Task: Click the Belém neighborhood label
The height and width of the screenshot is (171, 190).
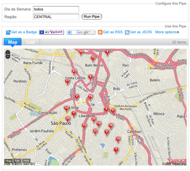Action: point(155,80)
